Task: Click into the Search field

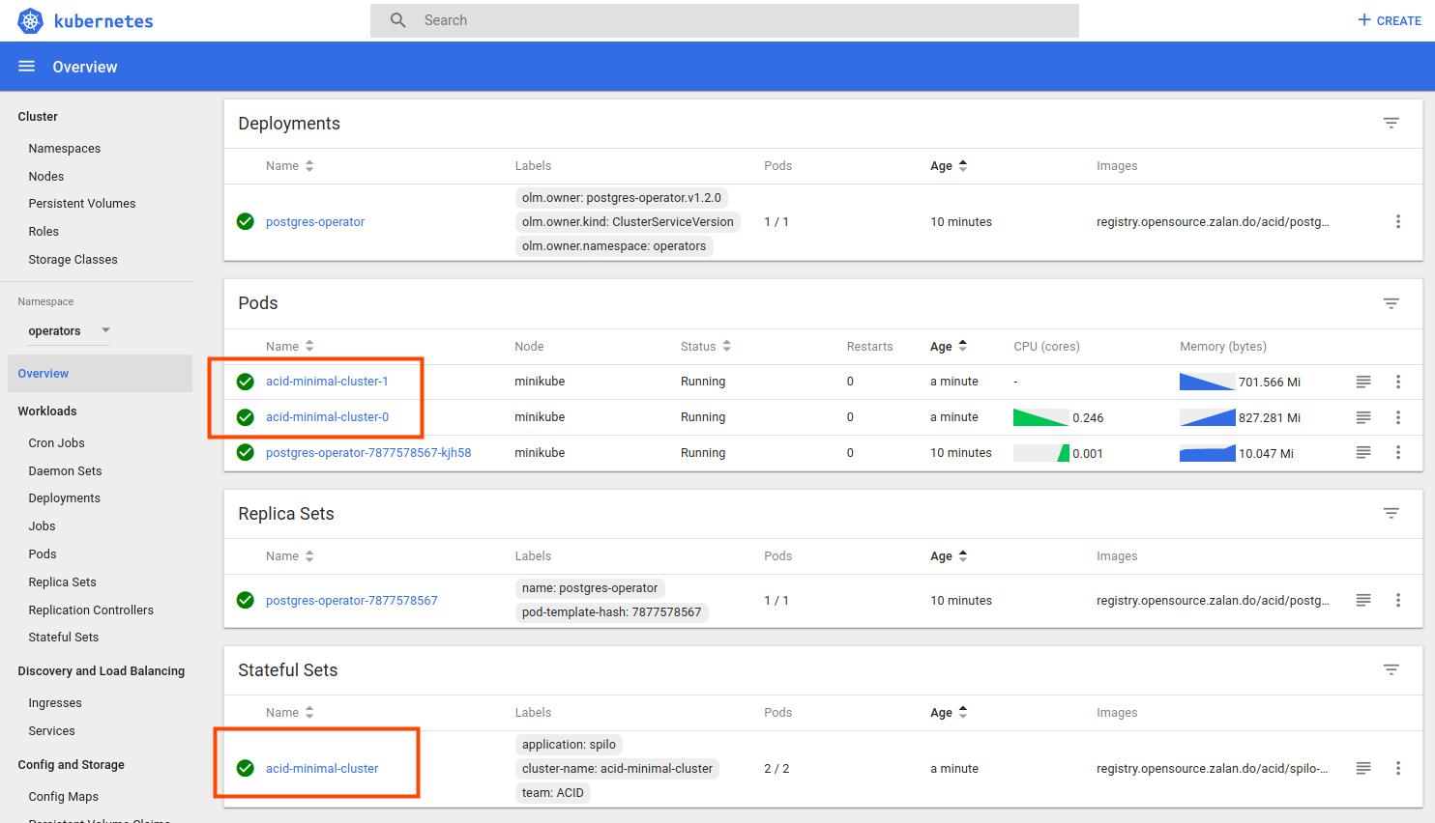Action: (x=724, y=20)
